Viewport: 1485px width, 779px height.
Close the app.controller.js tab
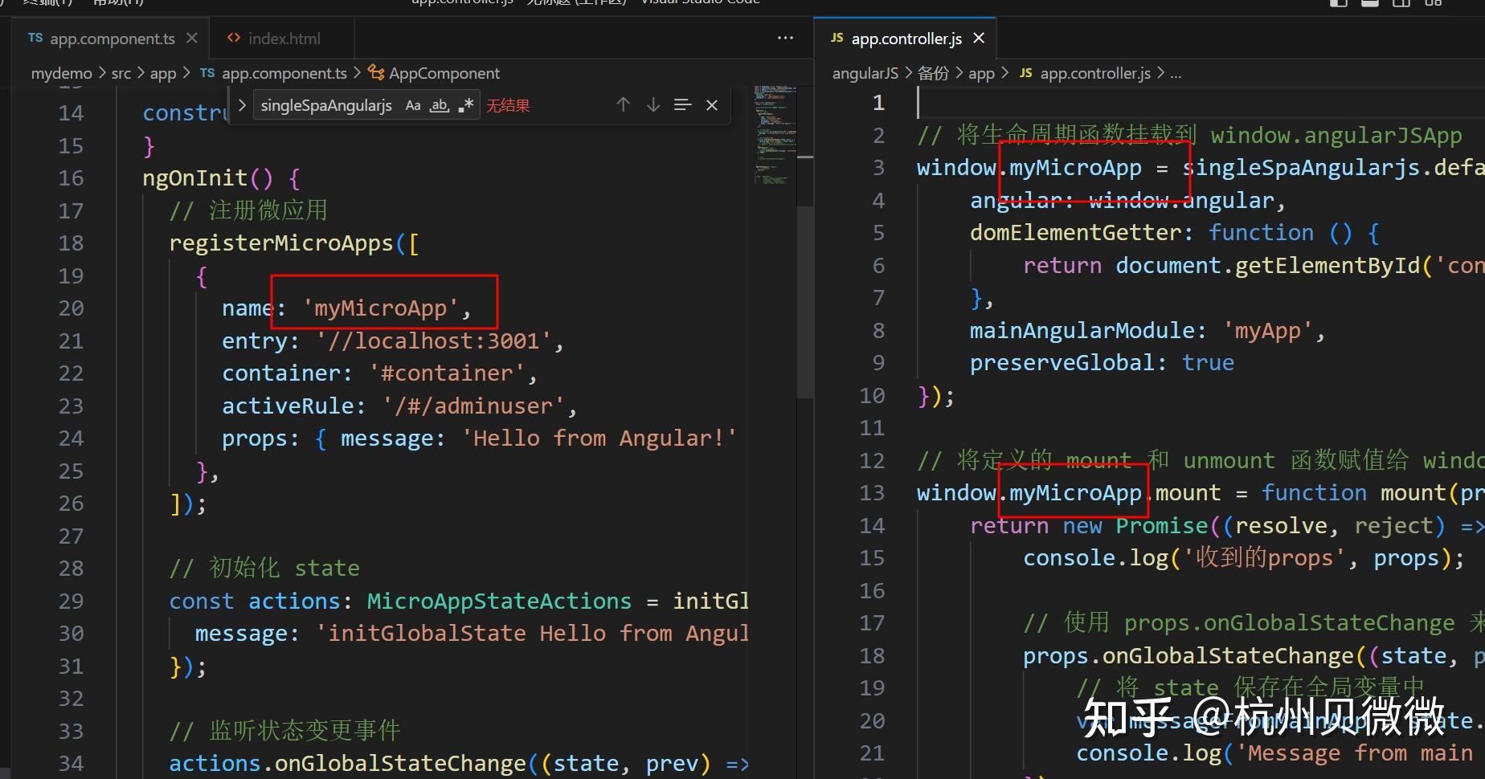coord(978,38)
